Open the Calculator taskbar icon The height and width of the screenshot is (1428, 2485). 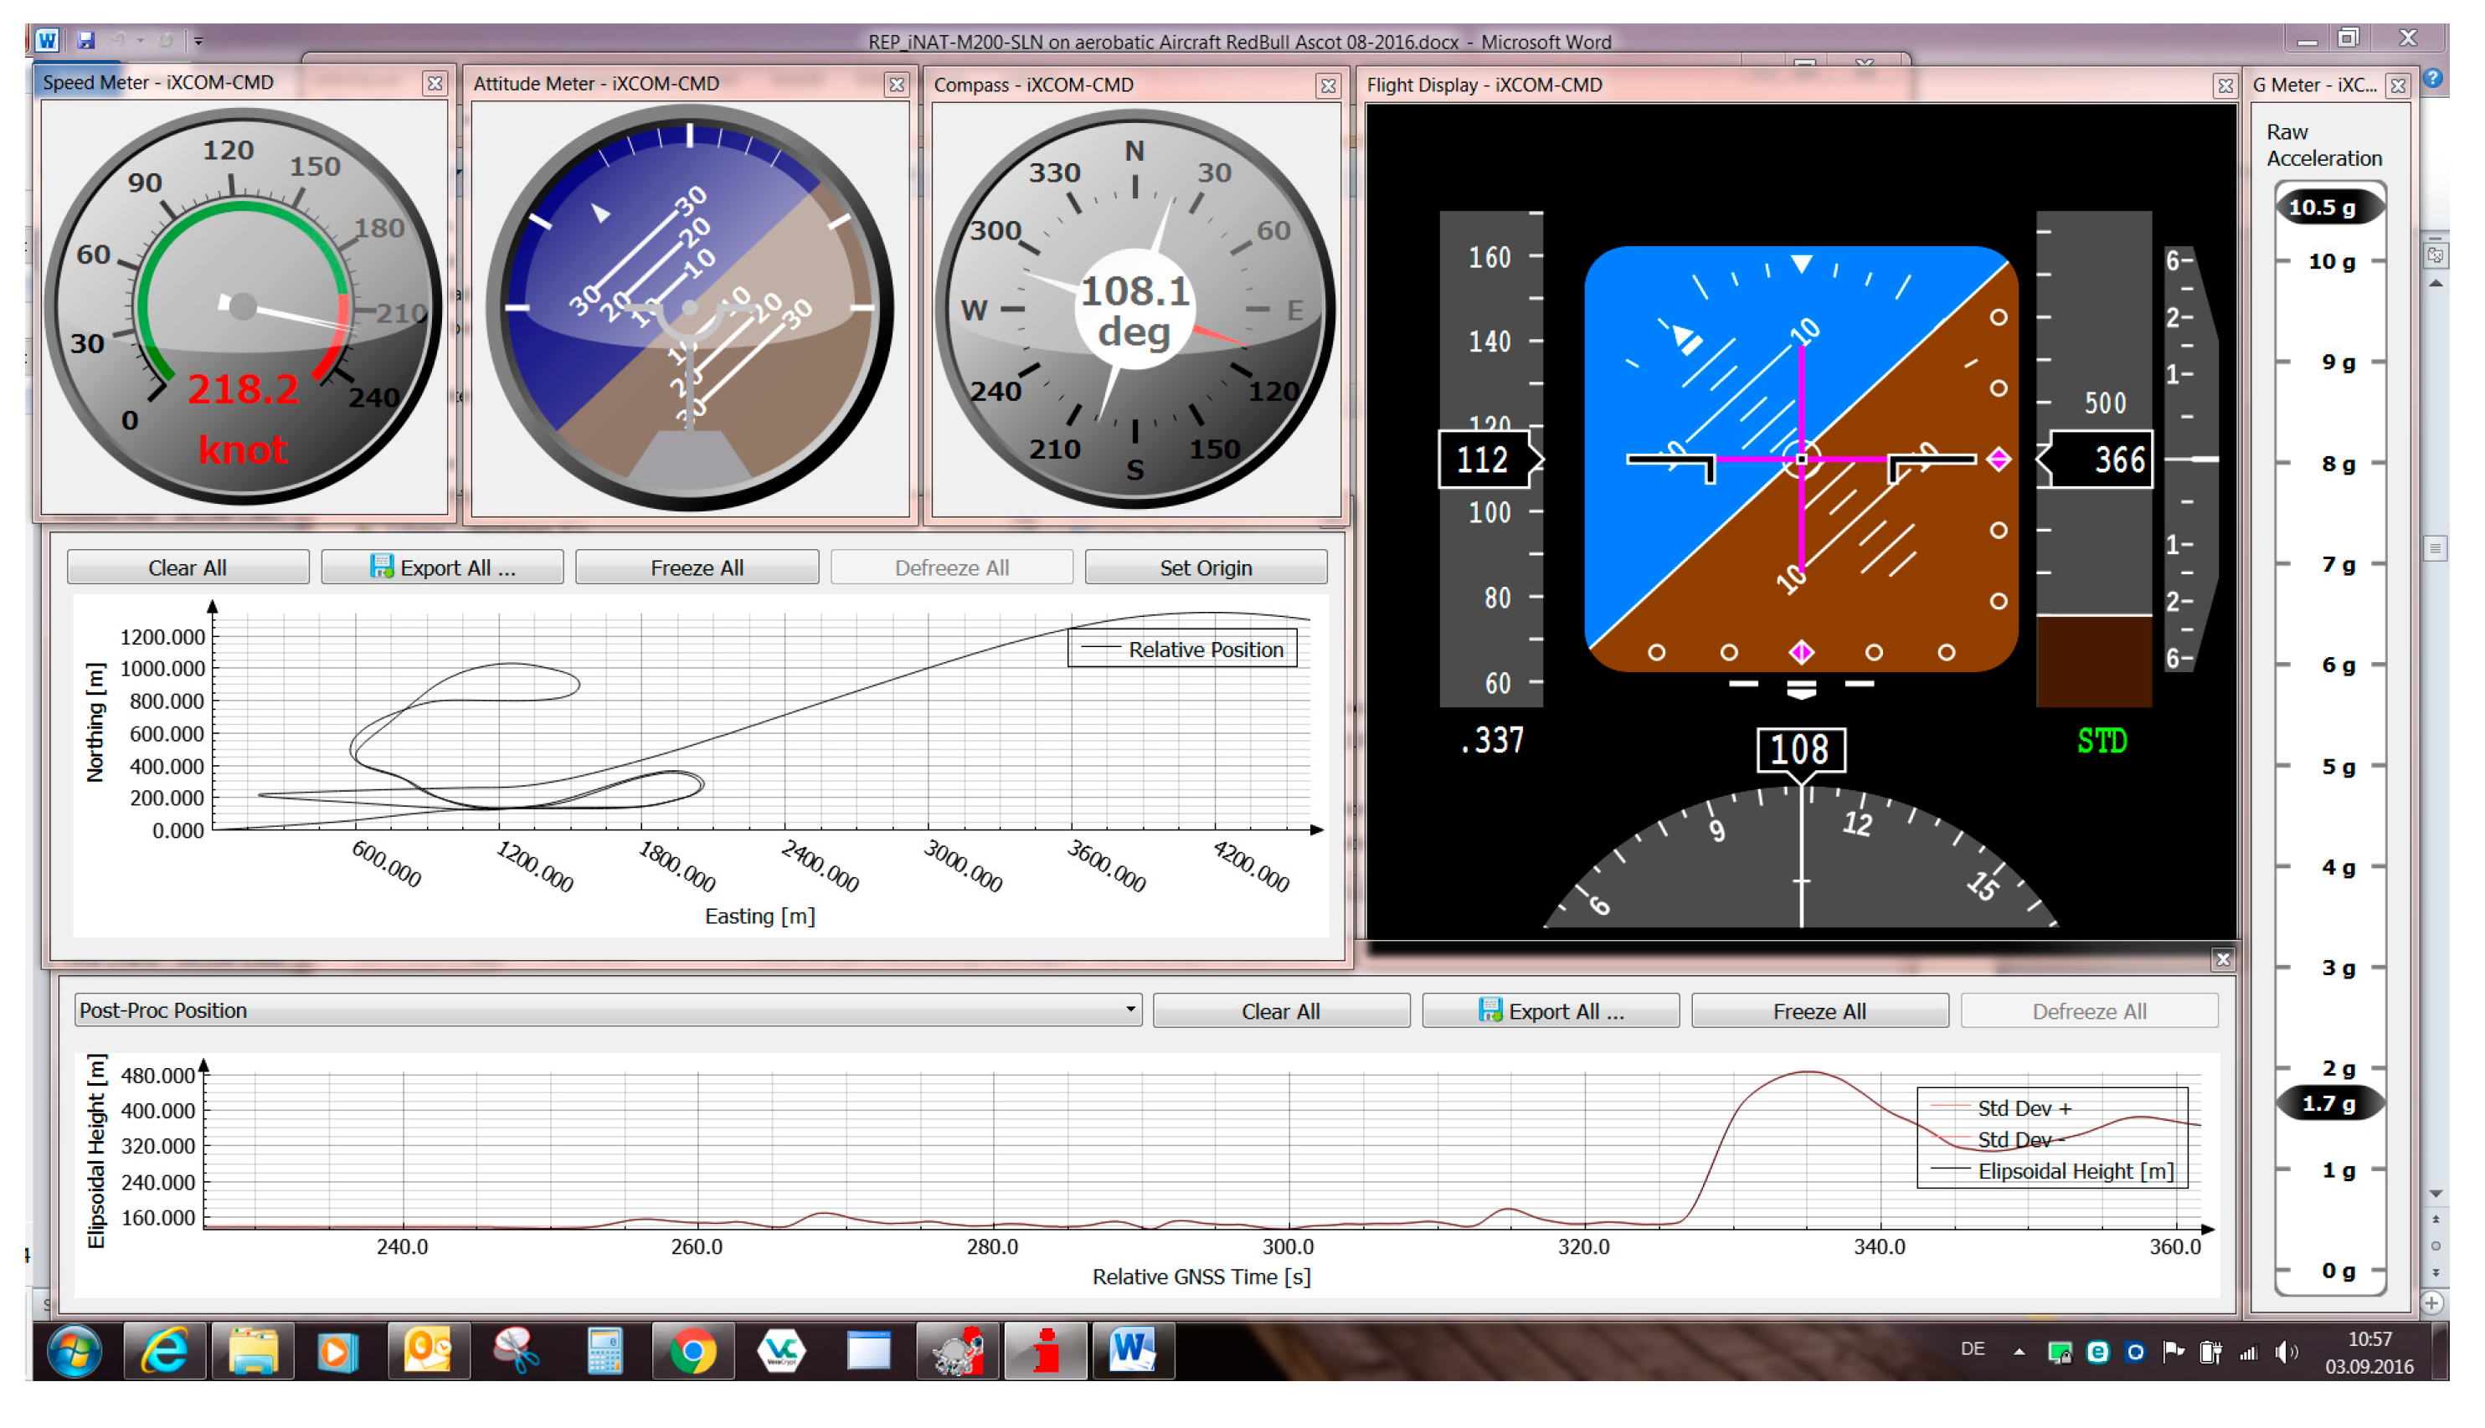pos(605,1352)
